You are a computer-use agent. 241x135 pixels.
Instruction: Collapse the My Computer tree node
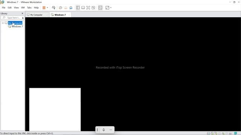pos(3,23)
